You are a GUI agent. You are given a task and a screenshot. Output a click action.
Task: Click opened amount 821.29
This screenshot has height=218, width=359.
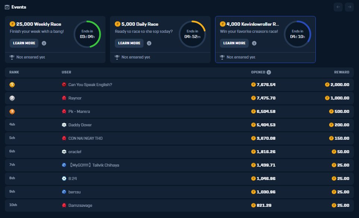(264, 205)
